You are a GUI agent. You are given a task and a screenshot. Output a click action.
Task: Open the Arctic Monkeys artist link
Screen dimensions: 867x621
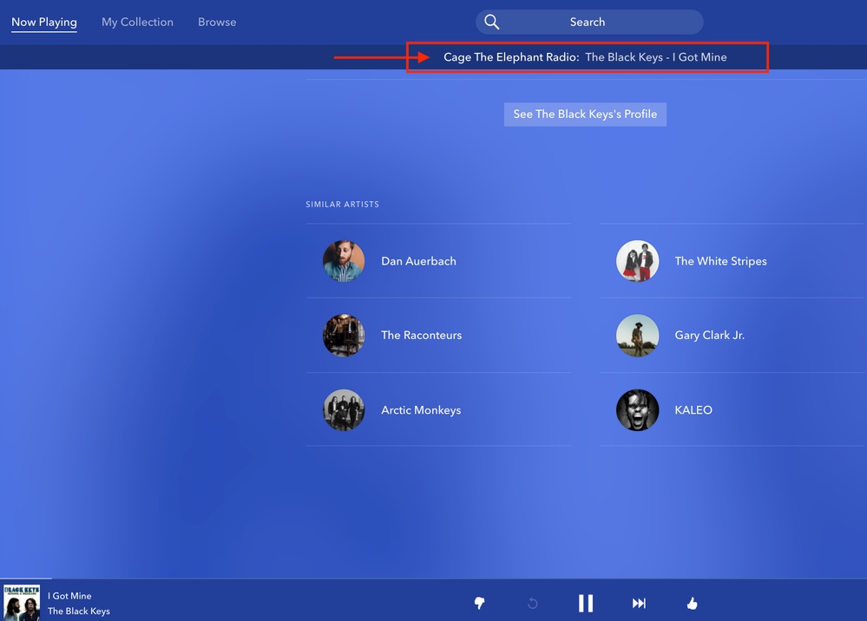coord(421,410)
